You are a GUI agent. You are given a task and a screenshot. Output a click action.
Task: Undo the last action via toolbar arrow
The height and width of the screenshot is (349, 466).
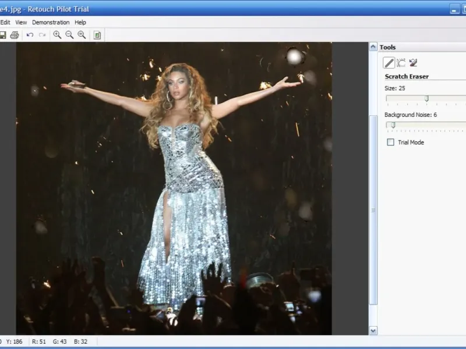(x=30, y=35)
